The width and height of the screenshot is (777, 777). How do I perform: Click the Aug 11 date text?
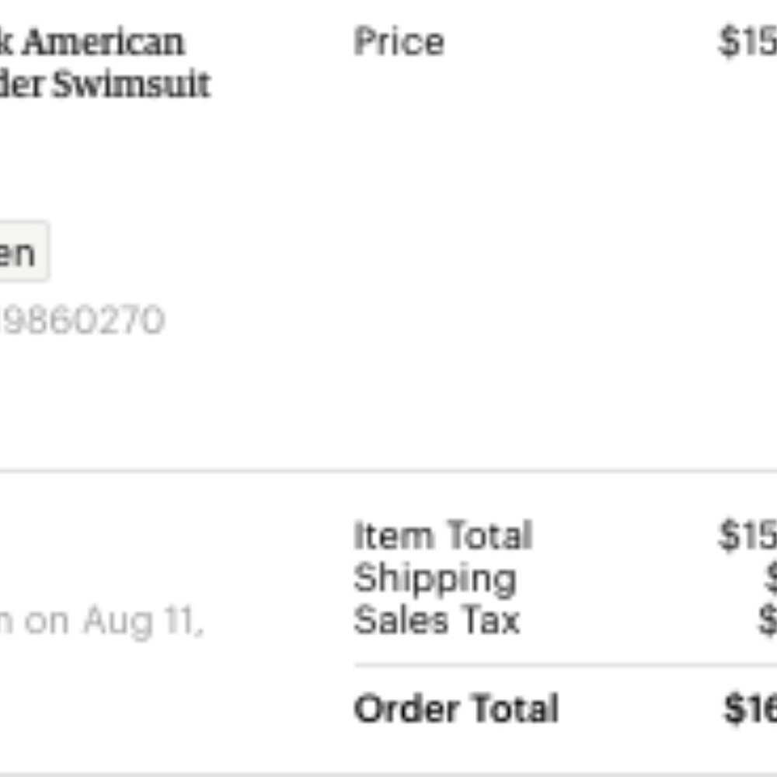[143, 621]
